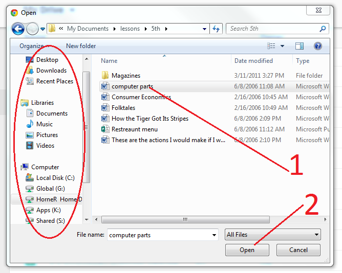Click navigation pane scroll down arrow
The height and width of the screenshot is (273, 342).
point(87,220)
